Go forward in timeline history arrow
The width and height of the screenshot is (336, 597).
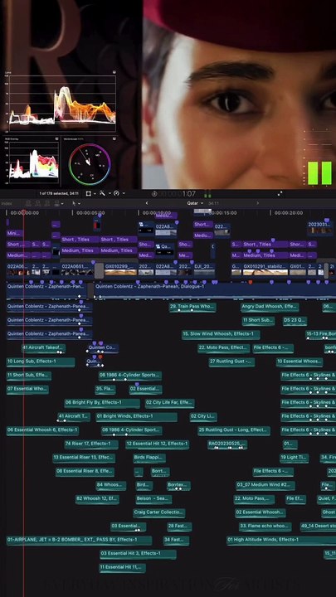click(x=258, y=203)
